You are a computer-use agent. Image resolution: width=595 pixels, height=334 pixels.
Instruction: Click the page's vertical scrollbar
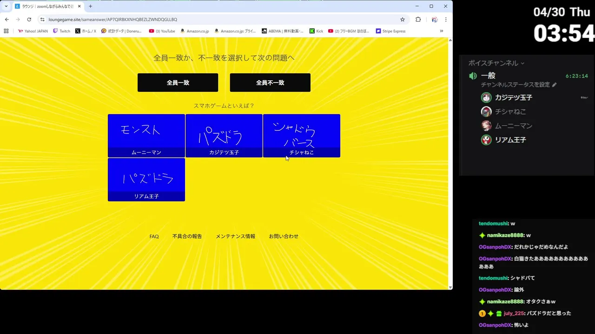click(450, 163)
